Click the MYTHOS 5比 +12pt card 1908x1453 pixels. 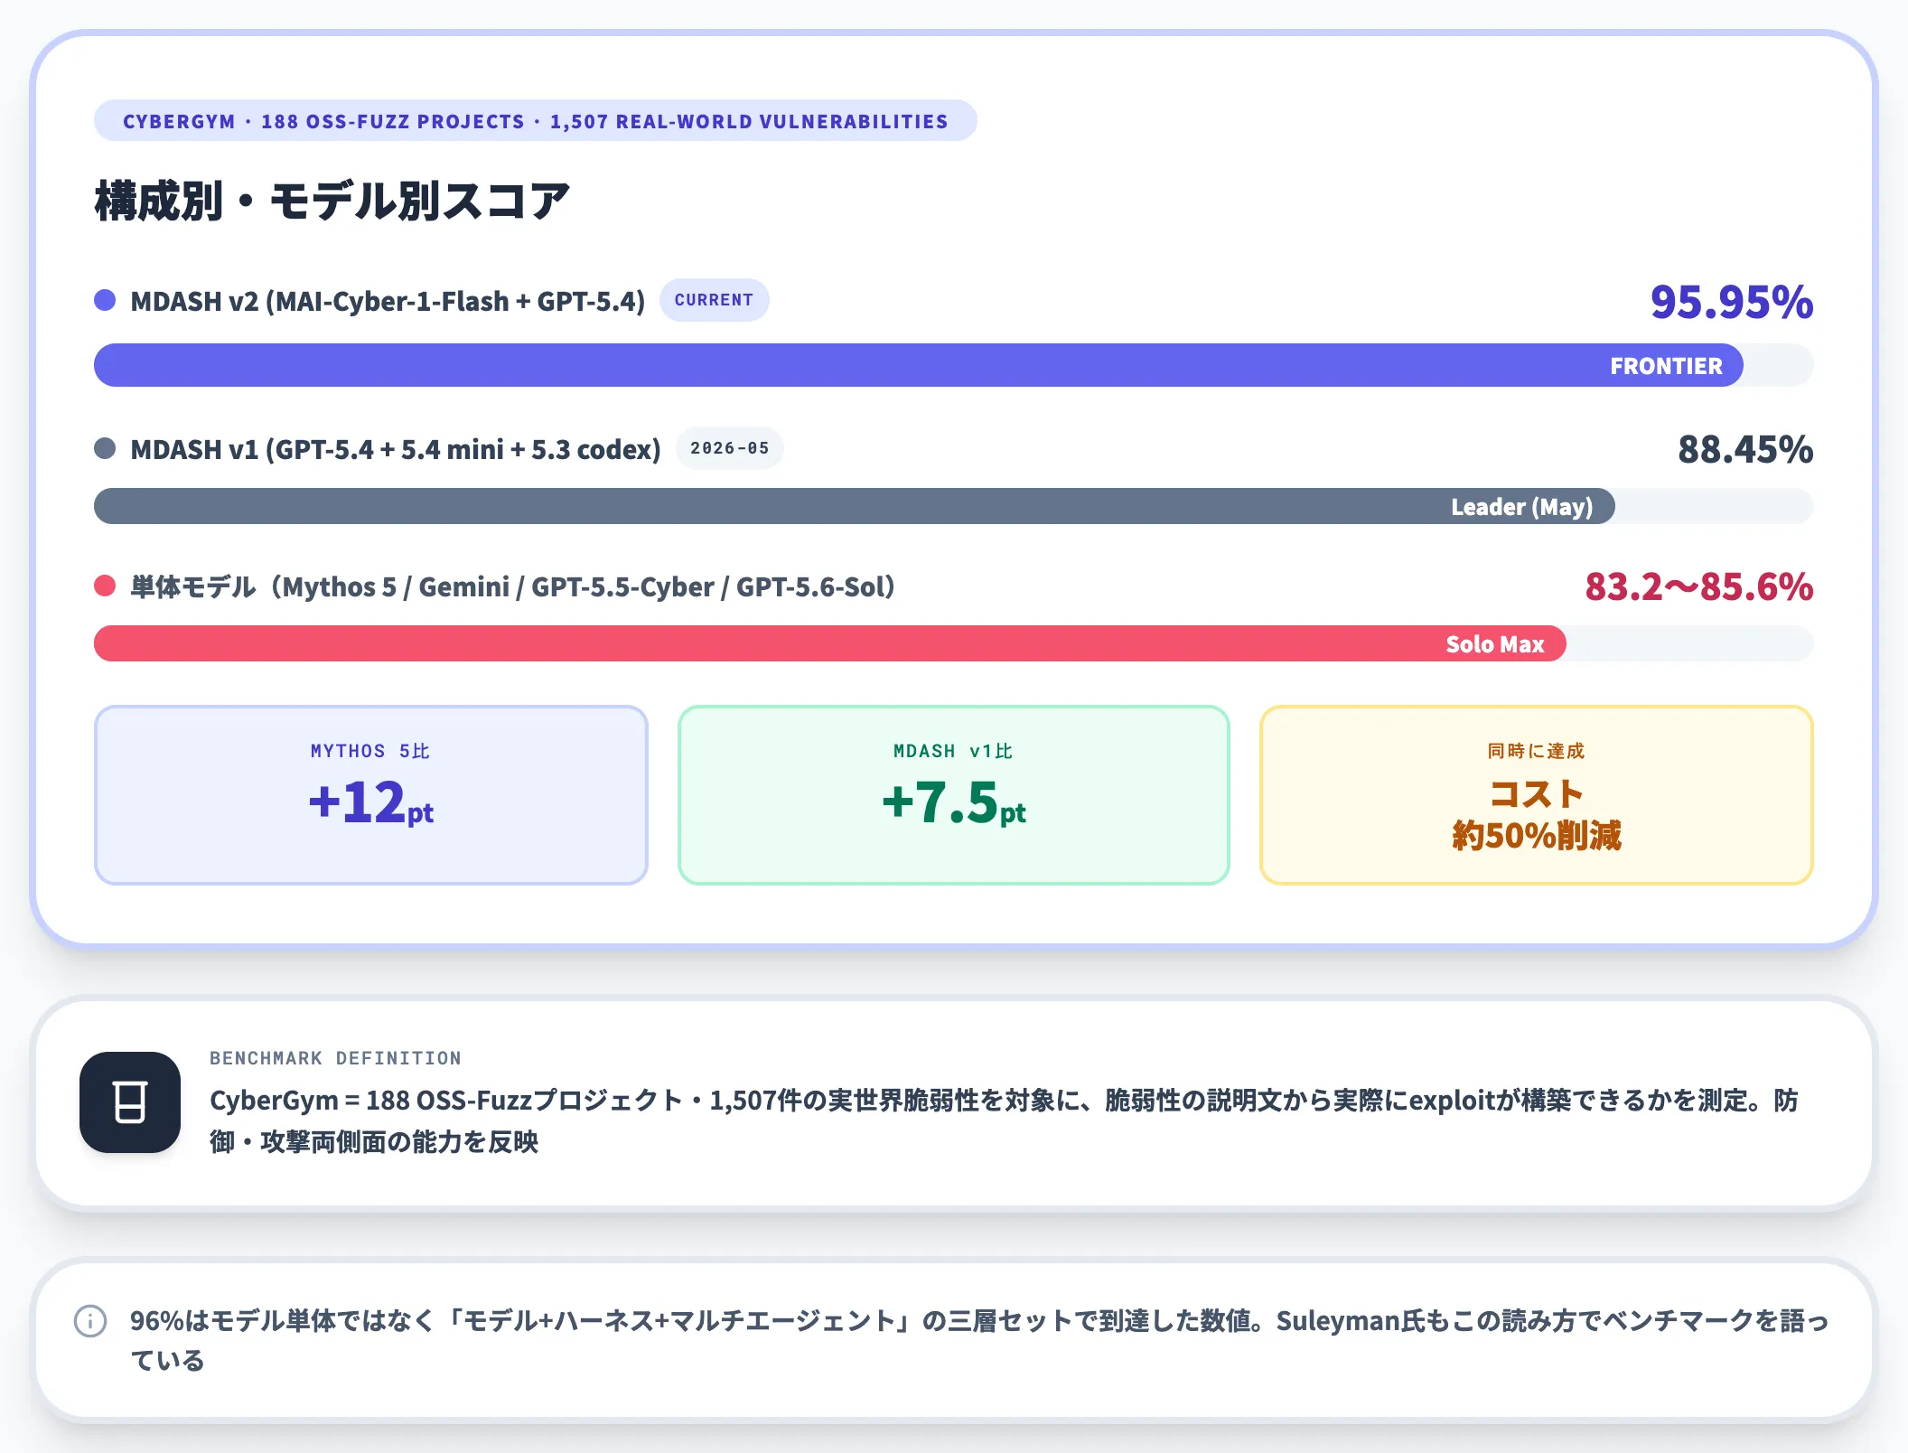pyautogui.click(x=371, y=795)
